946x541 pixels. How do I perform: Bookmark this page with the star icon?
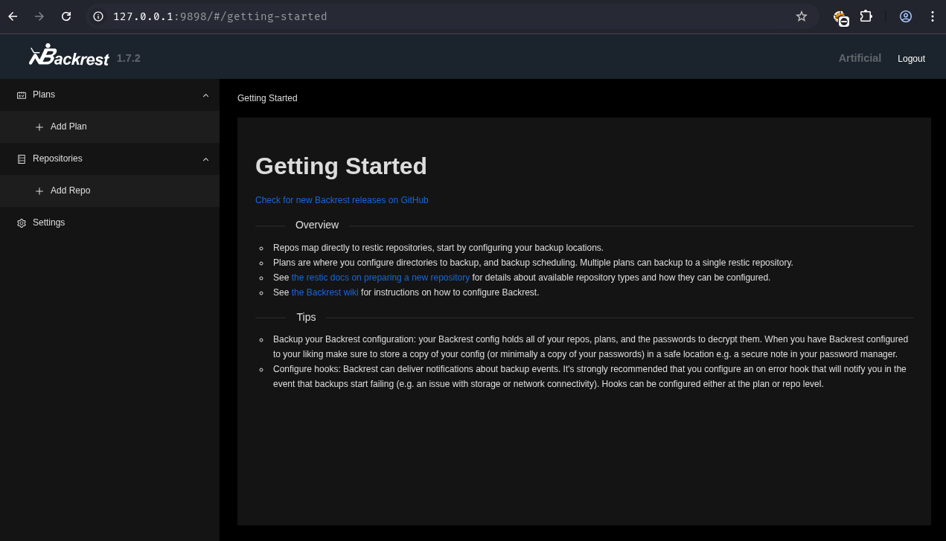[802, 16]
